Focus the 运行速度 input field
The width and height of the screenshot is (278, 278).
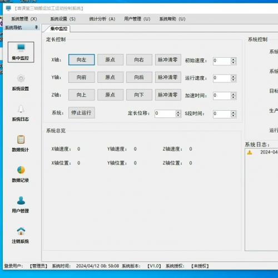pos(222,78)
